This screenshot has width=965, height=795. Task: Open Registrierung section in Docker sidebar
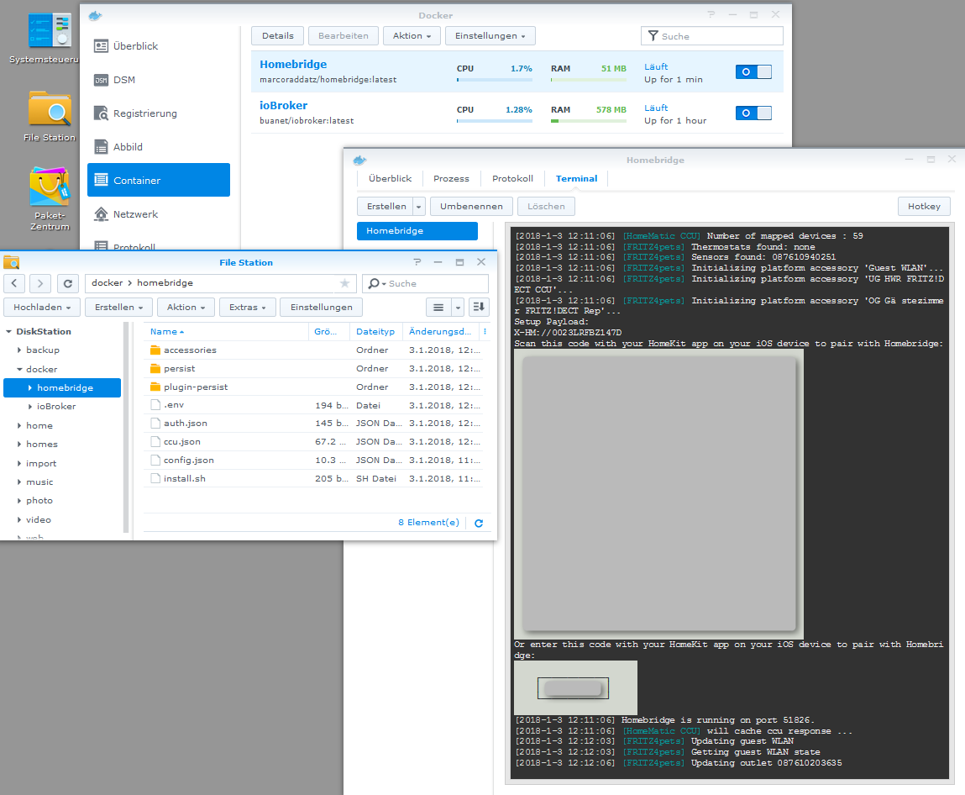coord(159,113)
